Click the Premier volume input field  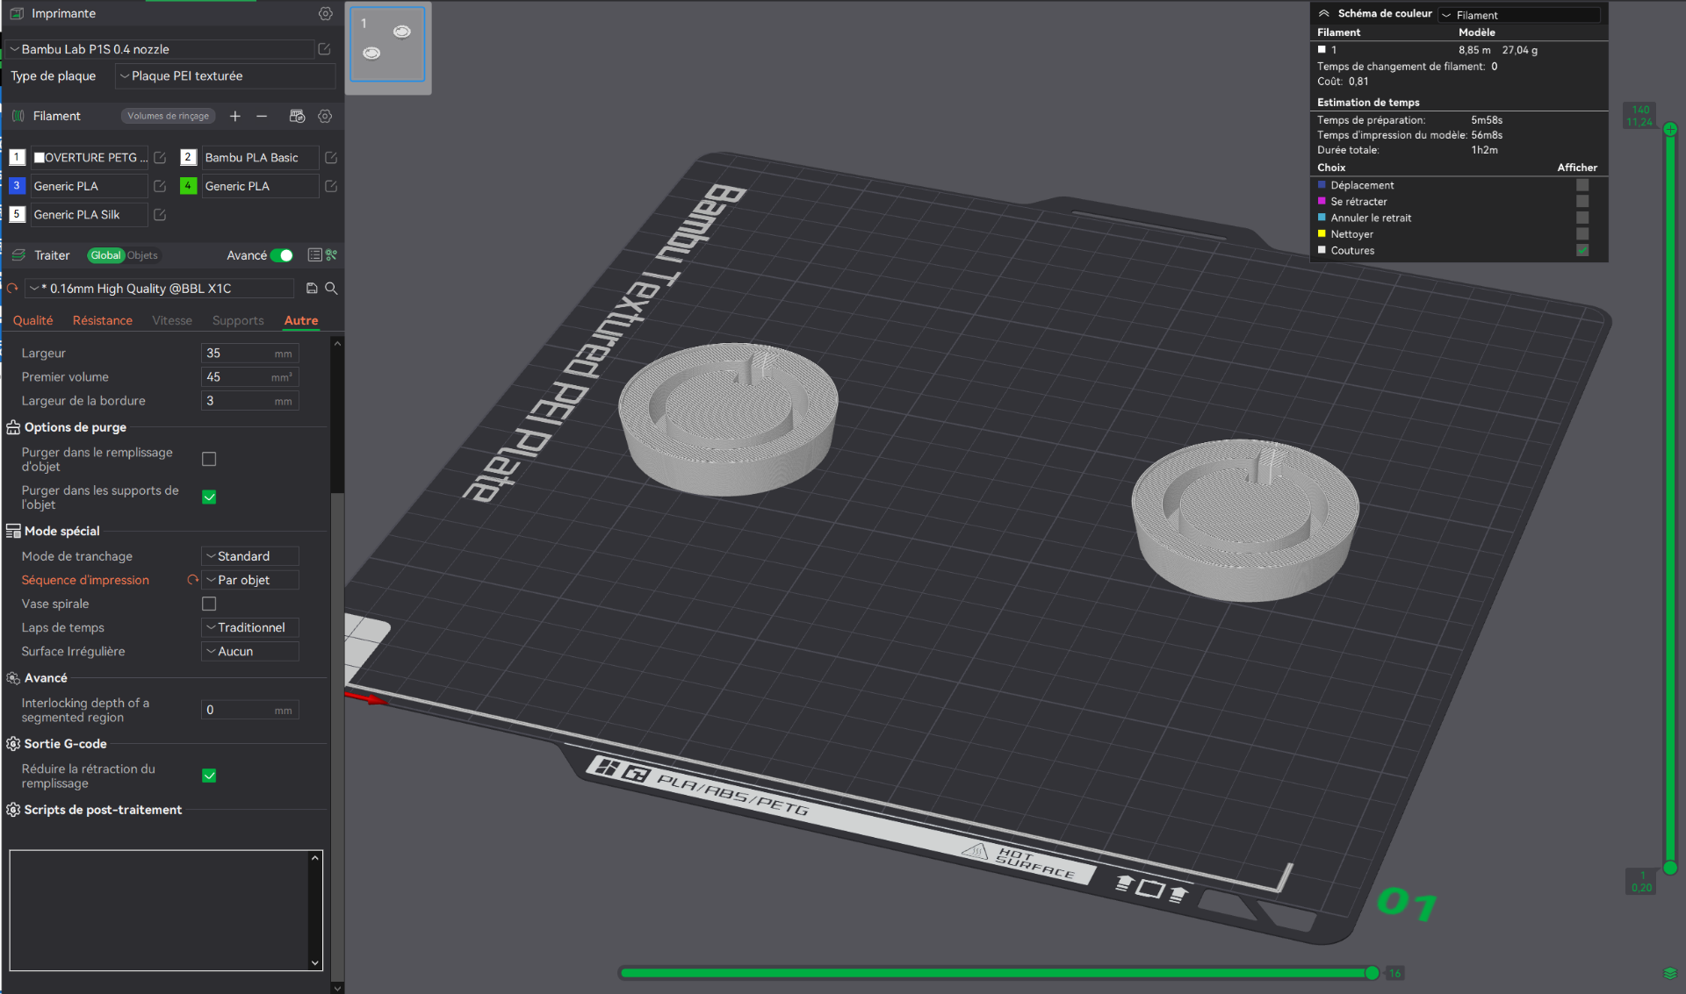[x=250, y=376]
